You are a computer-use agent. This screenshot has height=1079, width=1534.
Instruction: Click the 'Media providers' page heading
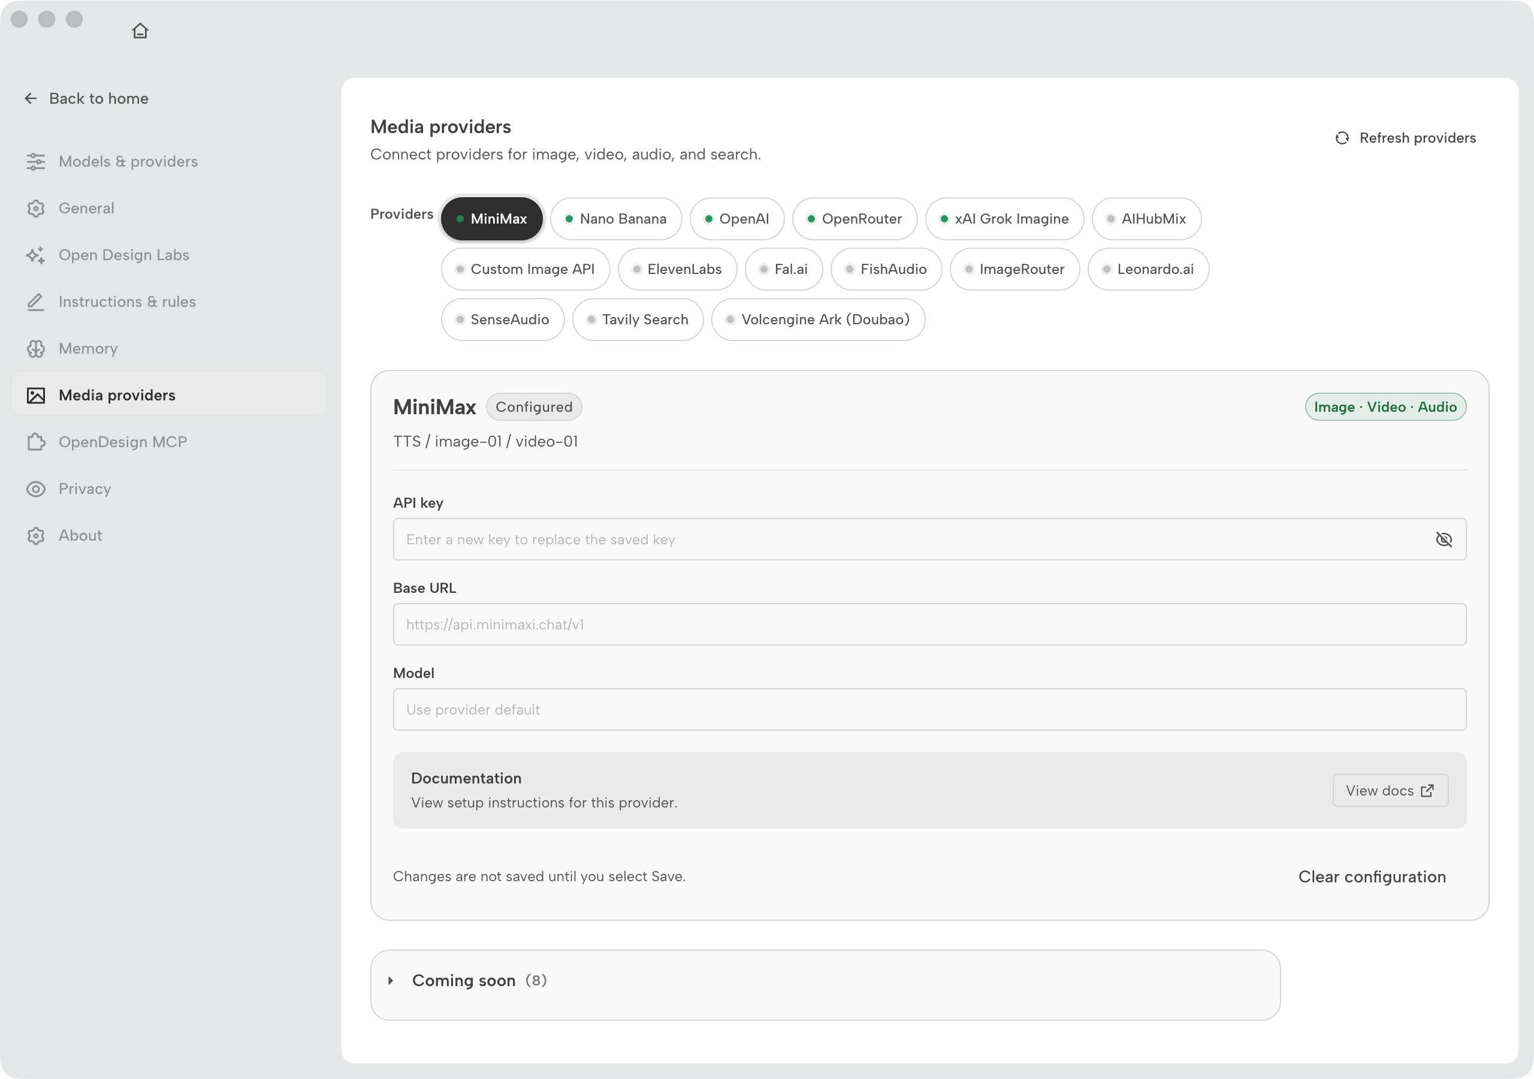click(x=440, y=126)
